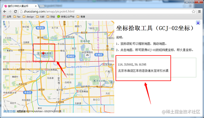Close the 酸奶小妹的火星坐标 tab
204x118 pixels.
coord(36,6)
